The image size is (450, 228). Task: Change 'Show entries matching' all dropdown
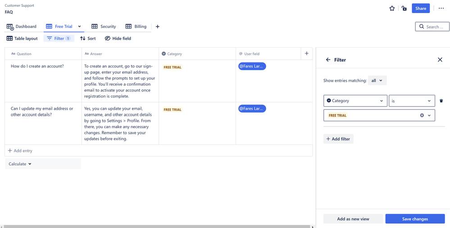tap(377, 80)
